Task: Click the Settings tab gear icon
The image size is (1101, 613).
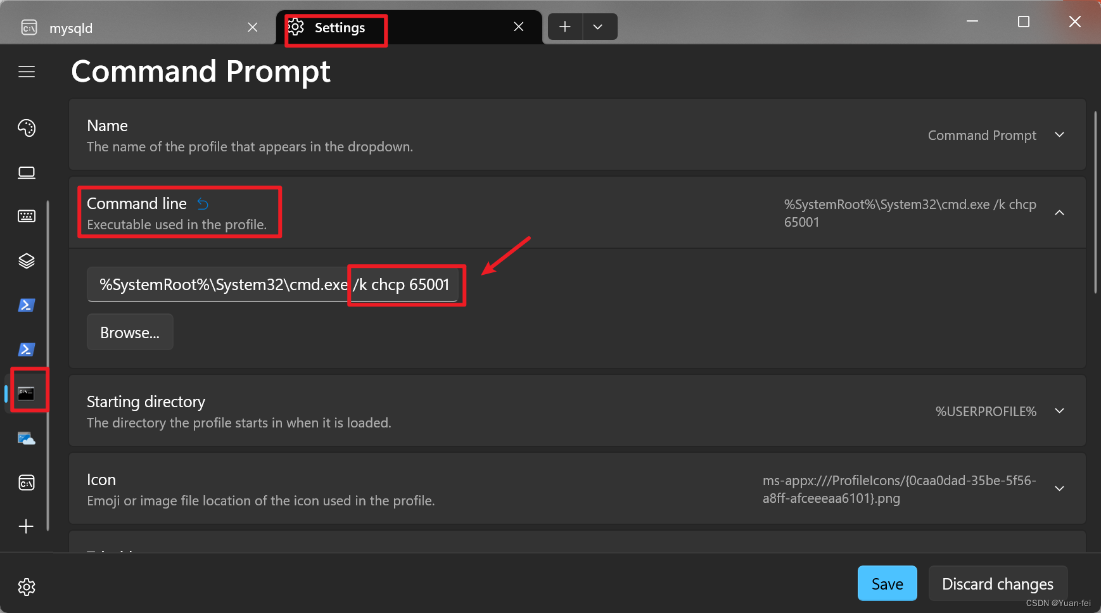Action: tap(296, 27)
